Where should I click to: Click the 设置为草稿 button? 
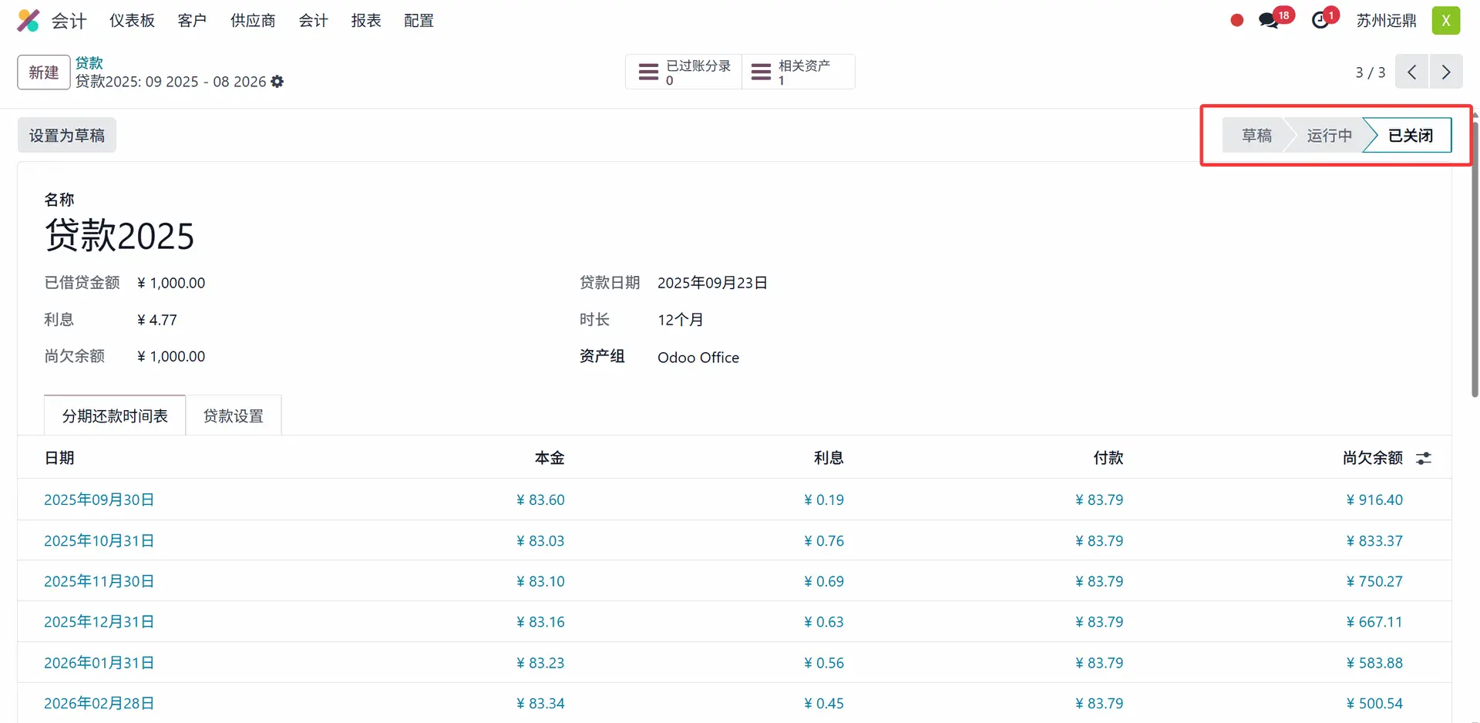67,136
